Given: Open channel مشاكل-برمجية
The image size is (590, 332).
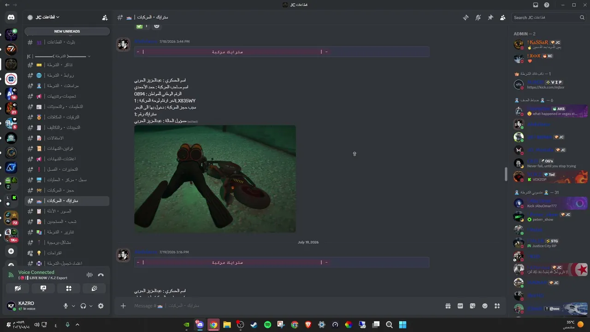Looking at the screenshot, I should click(x=67, y=242).
